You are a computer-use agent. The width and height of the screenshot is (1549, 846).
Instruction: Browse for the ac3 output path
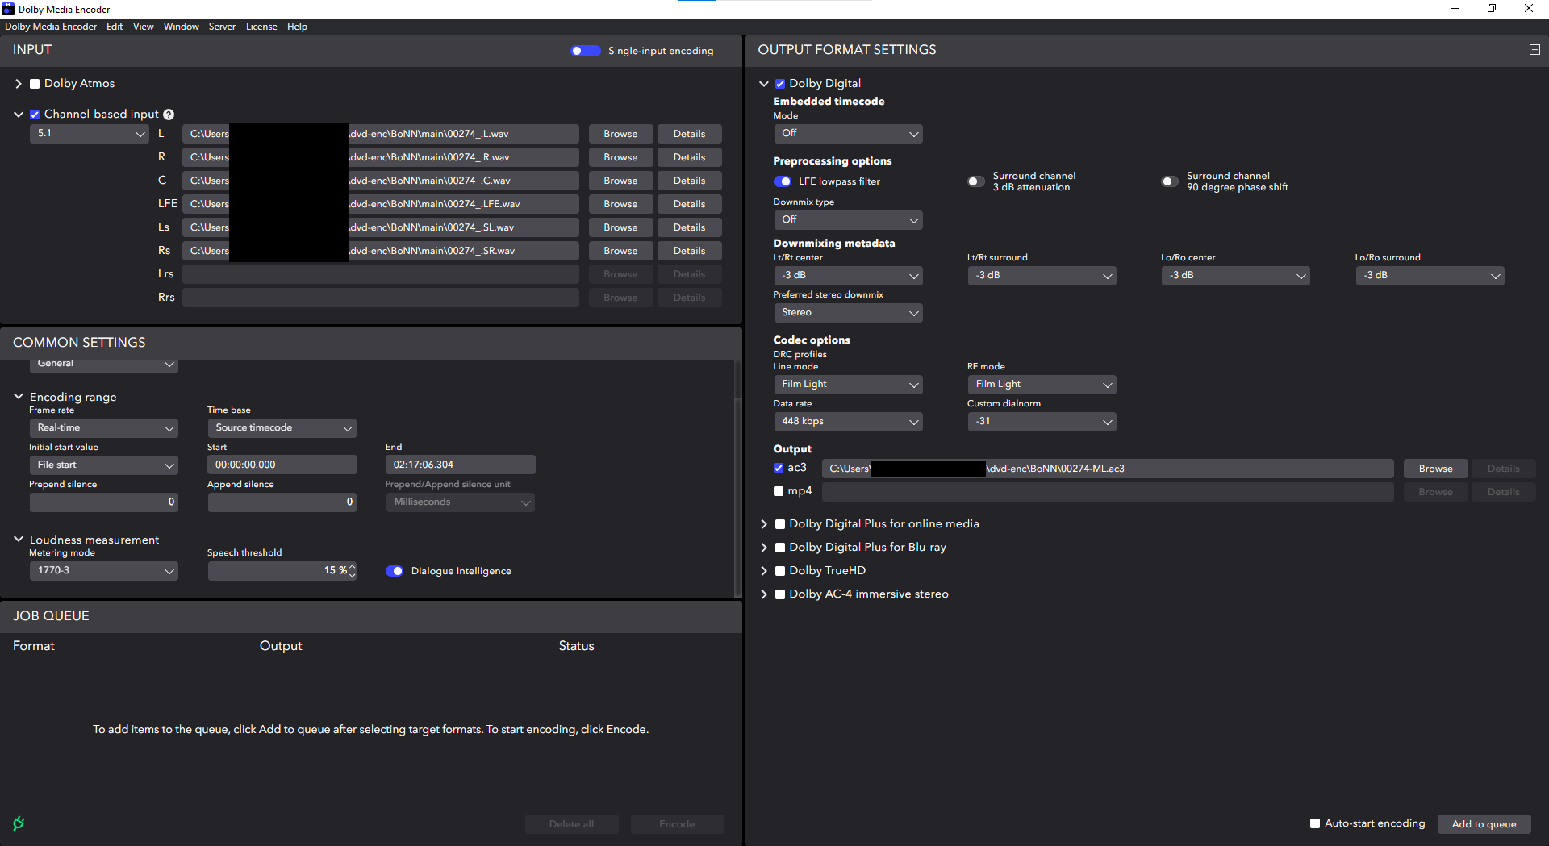1435,469
